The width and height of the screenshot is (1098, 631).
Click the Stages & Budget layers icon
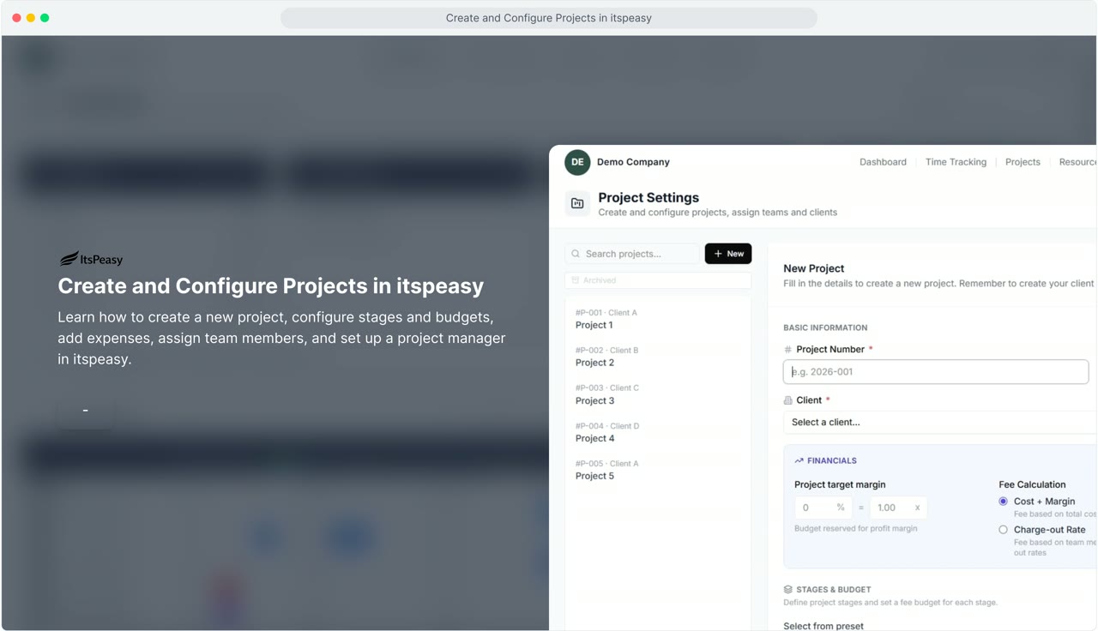787,590
